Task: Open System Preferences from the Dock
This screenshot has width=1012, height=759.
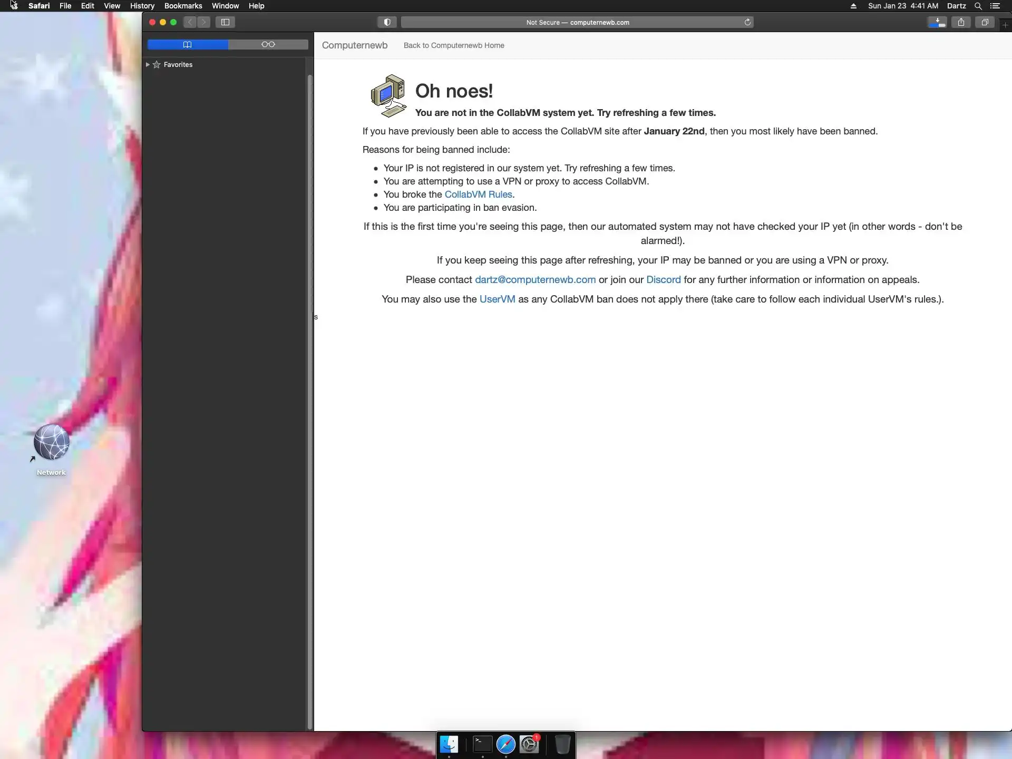Action: [529, 744]
